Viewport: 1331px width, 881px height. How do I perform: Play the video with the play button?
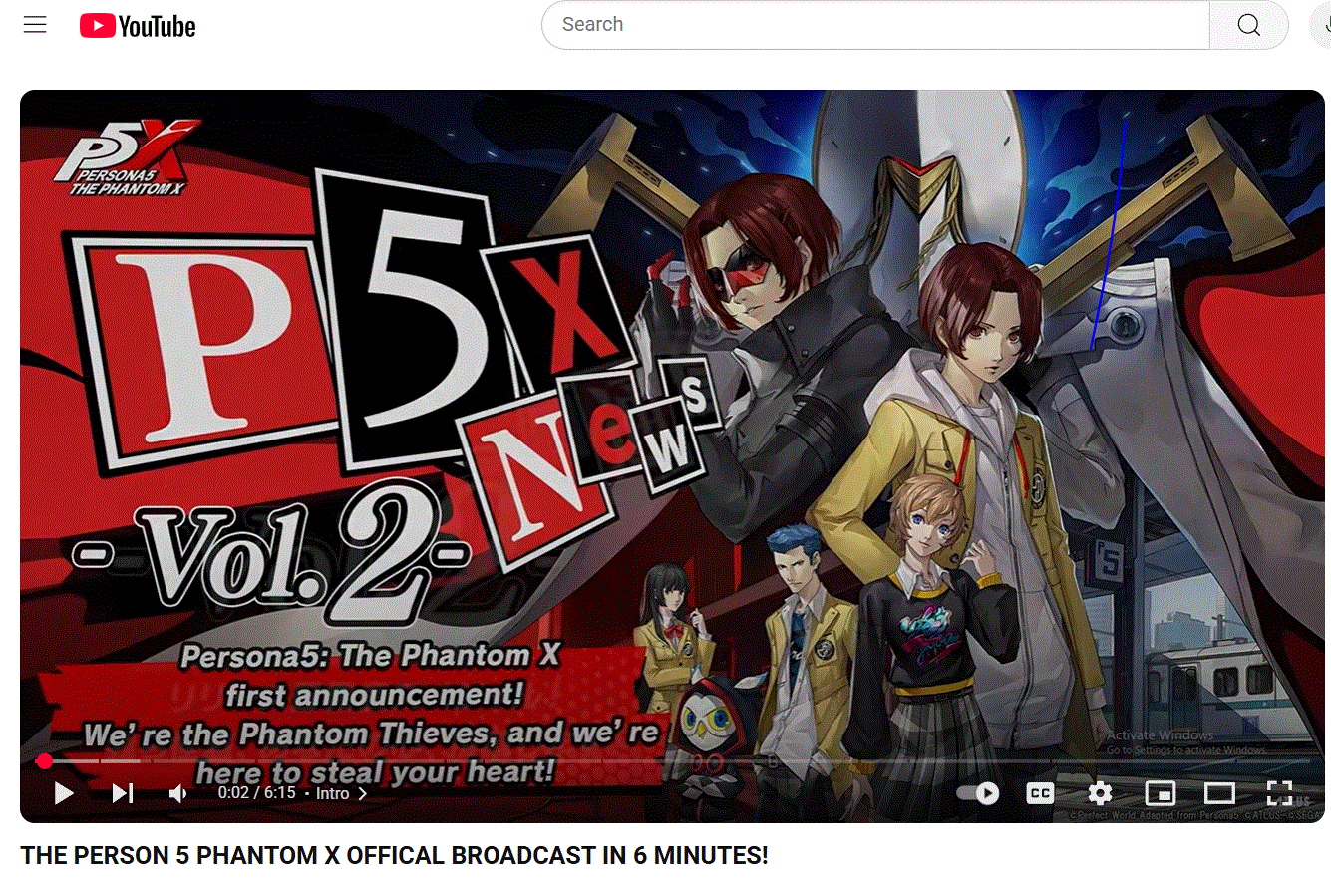tap(64, 793)
